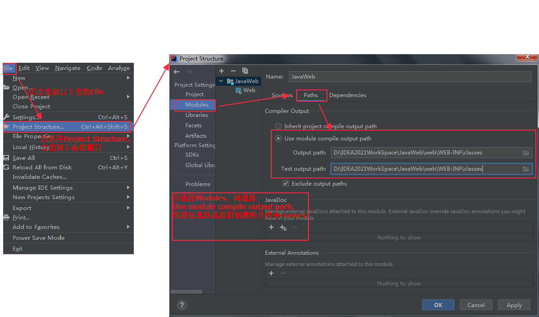Viewport: 539px width, 317px height.
Task: Select SDKs under Platform Settings
Action: (x=192, y=154)
